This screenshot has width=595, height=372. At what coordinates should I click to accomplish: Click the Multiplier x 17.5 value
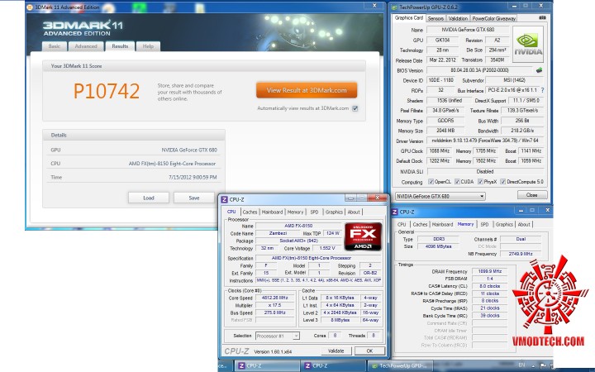(275, 306)
